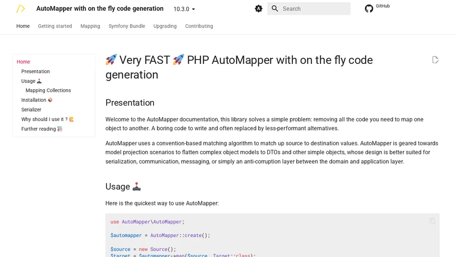Open the Contributing tab

(199, 26)
